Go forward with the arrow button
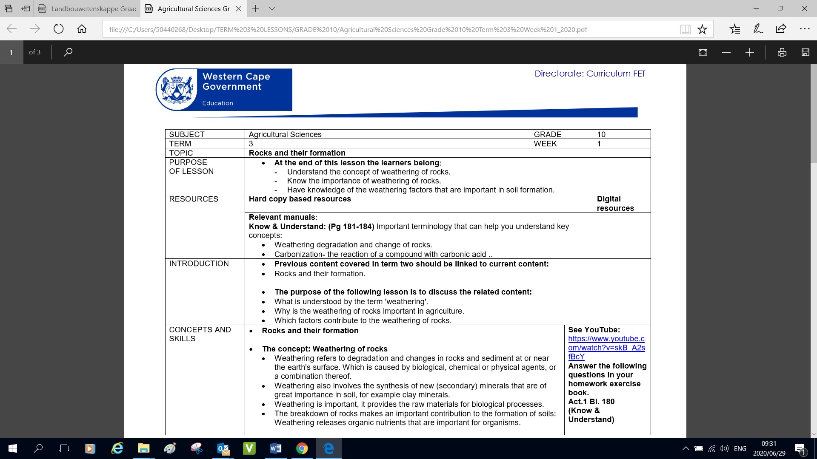Image resolution: width=817 pixels, height=459 pixels. (35, 29)
